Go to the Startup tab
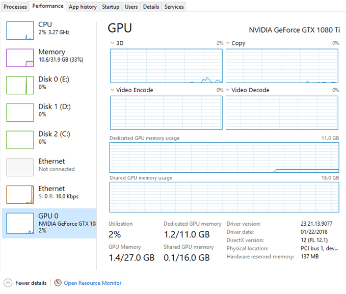 click(111, 7)
